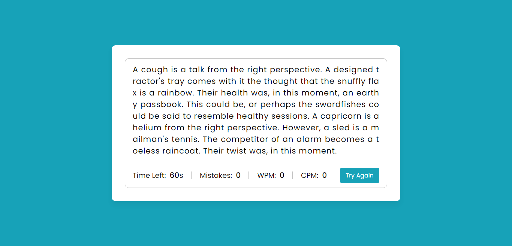
Task: Click the CPM label
Action: tap(310, 175)
